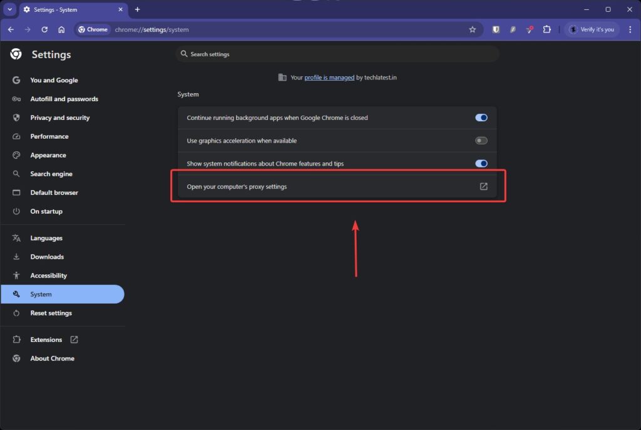Click the Forward navigation arrow
Screen dimensions: 641x430
[28, 29]
